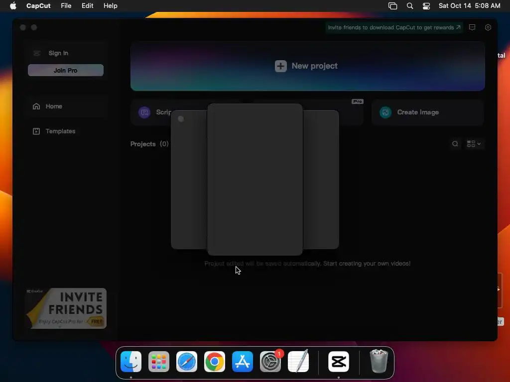Go to Home in sidebar

66,106
